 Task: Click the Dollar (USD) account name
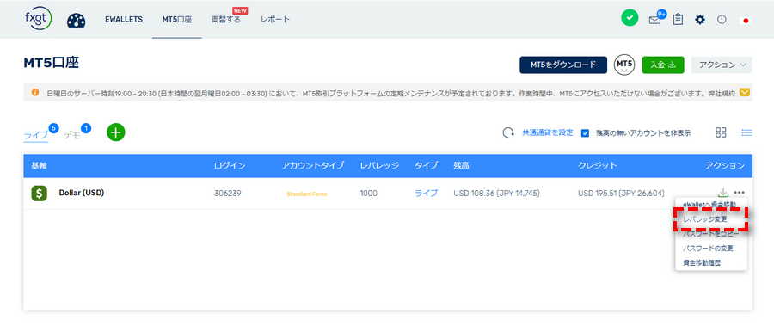tap(82, 193)
